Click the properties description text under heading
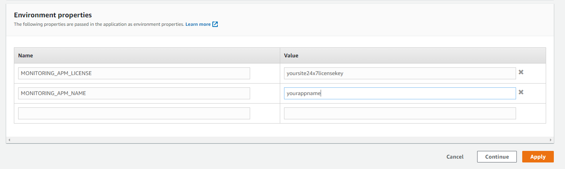The image size is (565, 169). 99,24
